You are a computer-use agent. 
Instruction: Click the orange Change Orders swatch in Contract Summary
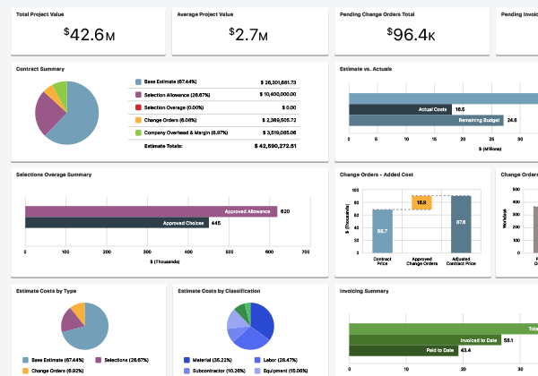138,120
